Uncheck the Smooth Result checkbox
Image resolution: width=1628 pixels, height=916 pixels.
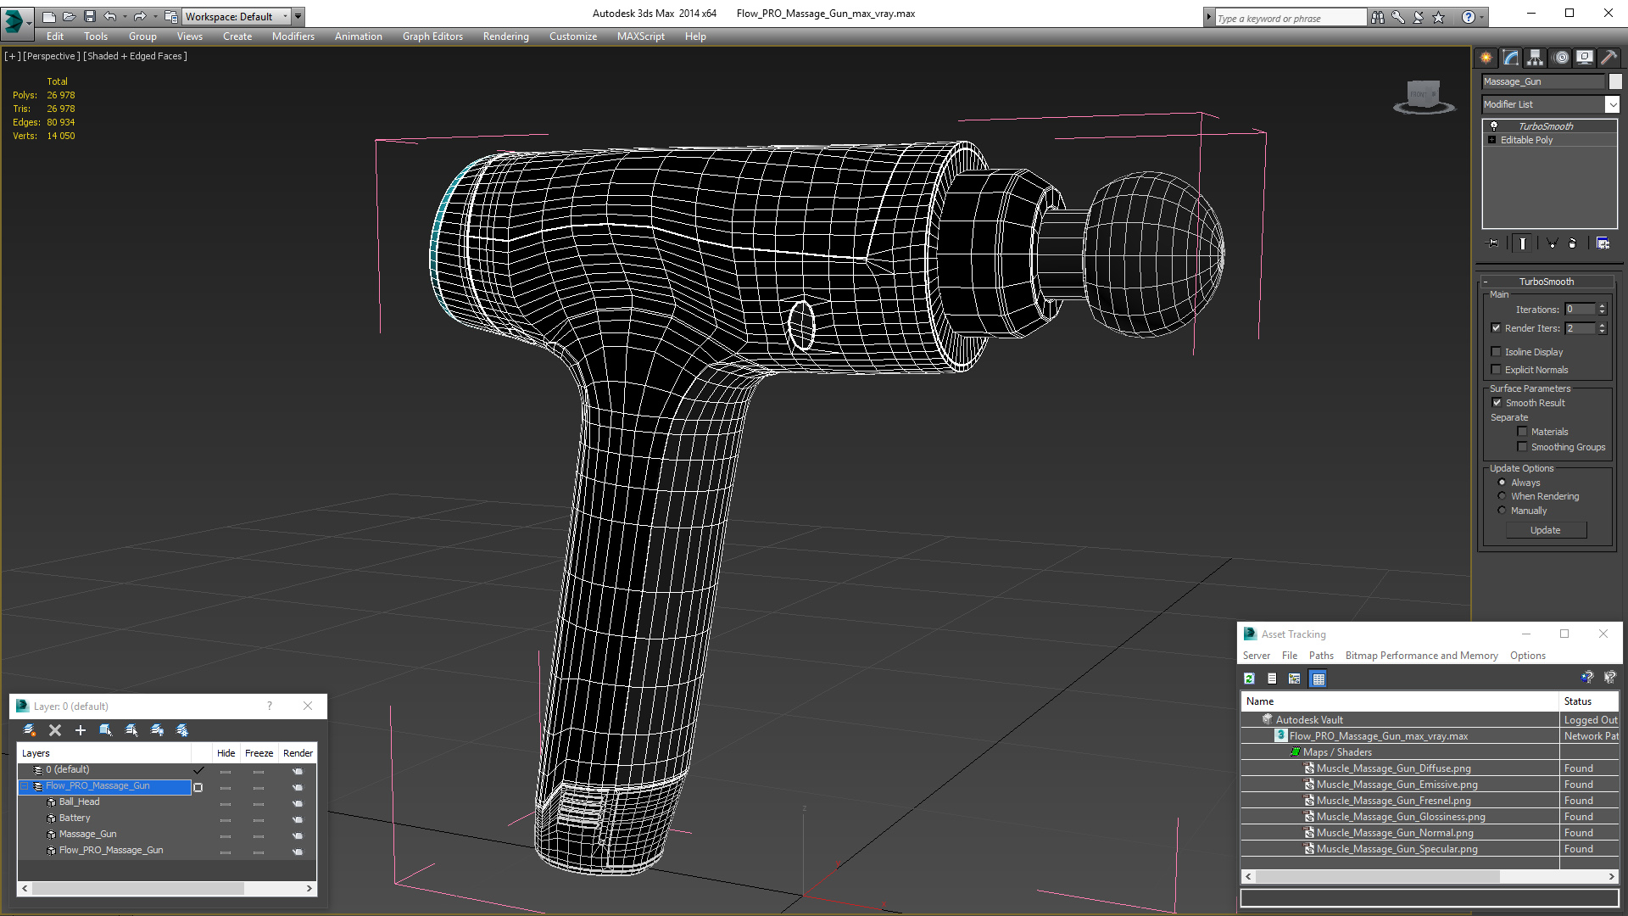click(1497, 403)
